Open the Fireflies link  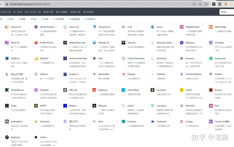[219, 74]
